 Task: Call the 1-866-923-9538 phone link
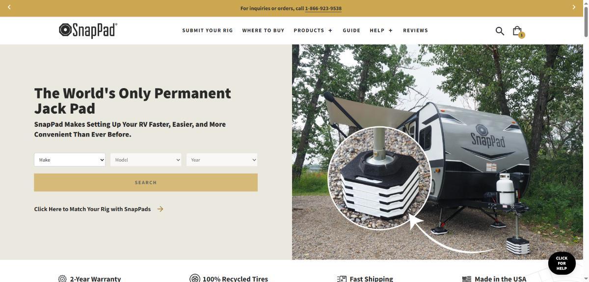pyautogui.click(x=323, y=8)
